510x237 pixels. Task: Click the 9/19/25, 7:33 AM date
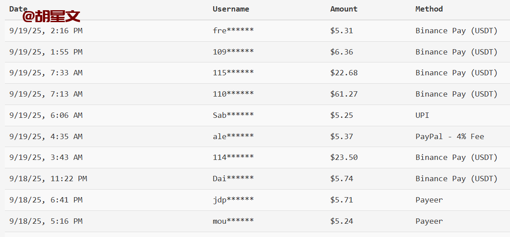pyautogui.click(x=46, y=73)
